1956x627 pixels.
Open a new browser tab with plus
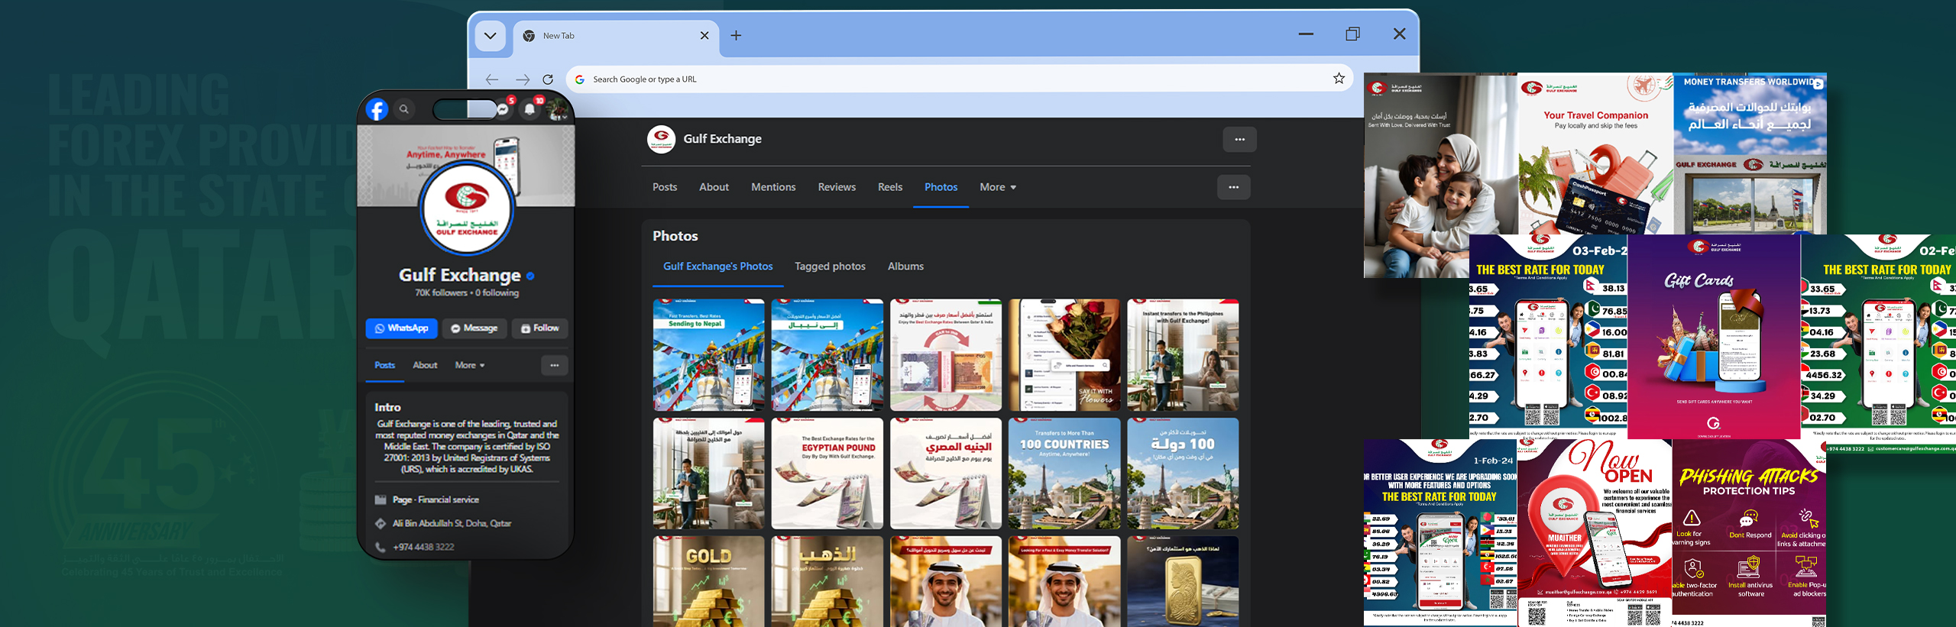coord(736,35)
